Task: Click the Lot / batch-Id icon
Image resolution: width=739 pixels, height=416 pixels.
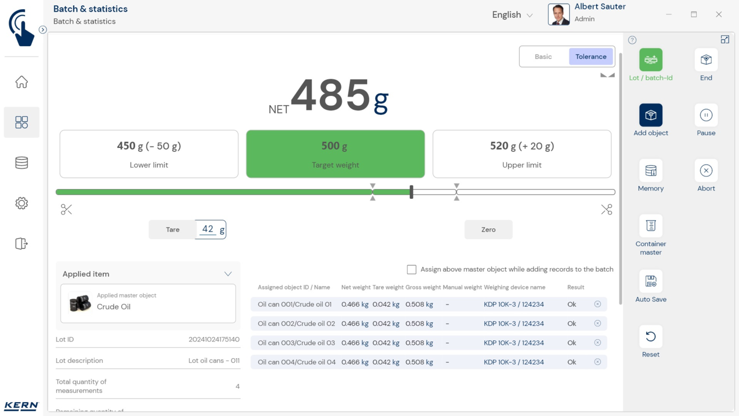Action: pyautogui.click(x=651, y=60)
